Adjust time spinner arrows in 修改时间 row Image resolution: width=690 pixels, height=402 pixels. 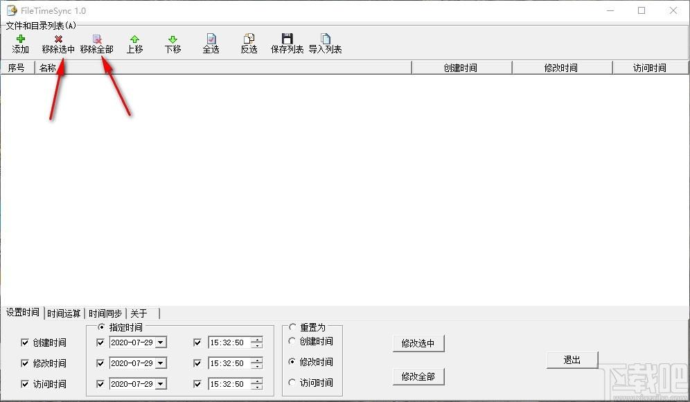pos(257,363)
